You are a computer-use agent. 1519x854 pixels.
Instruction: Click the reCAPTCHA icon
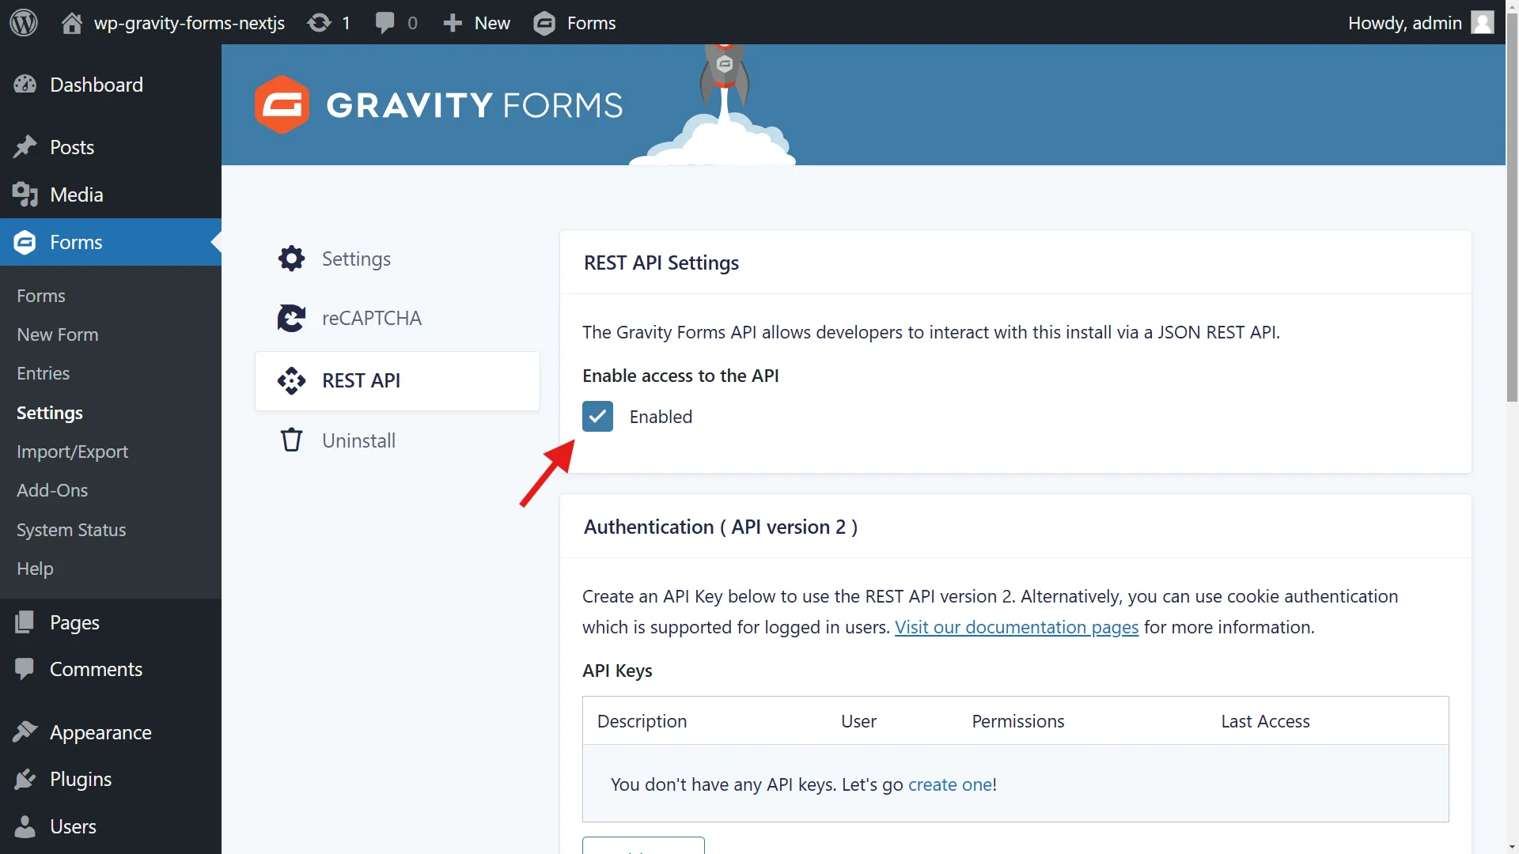pos(291,318)
